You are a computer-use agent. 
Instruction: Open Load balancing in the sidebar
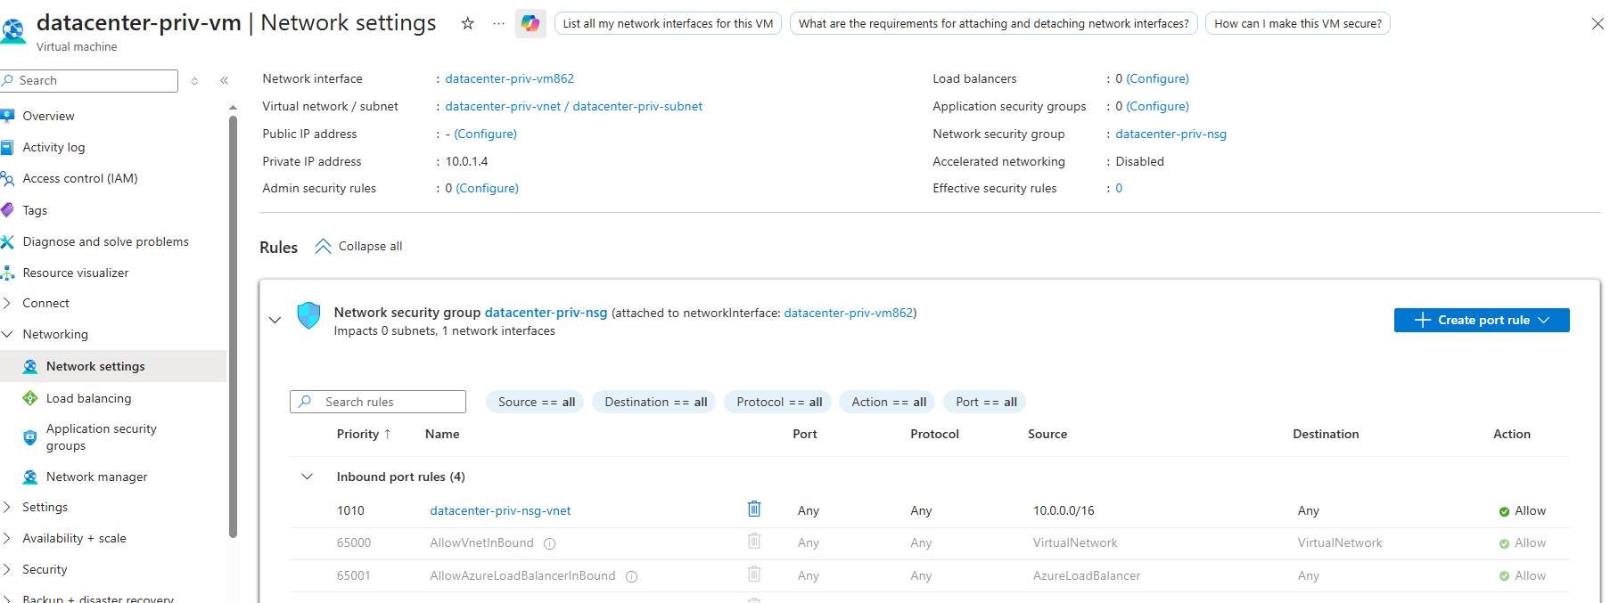tap(88, 399)
